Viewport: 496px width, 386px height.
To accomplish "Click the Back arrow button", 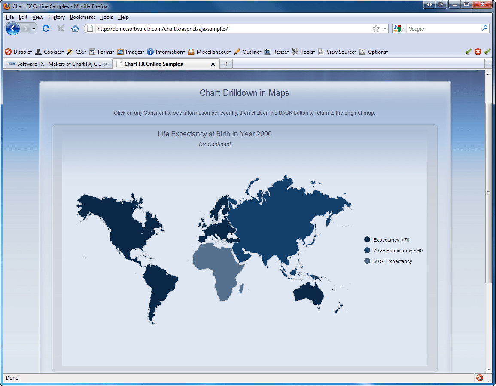I will click(13, 28).
